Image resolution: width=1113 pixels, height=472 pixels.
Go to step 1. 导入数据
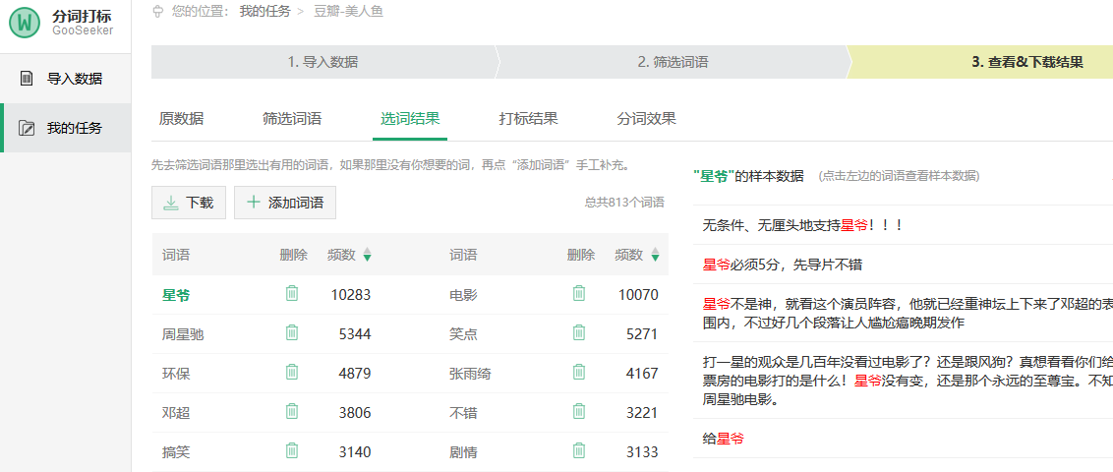coord(322,62)
